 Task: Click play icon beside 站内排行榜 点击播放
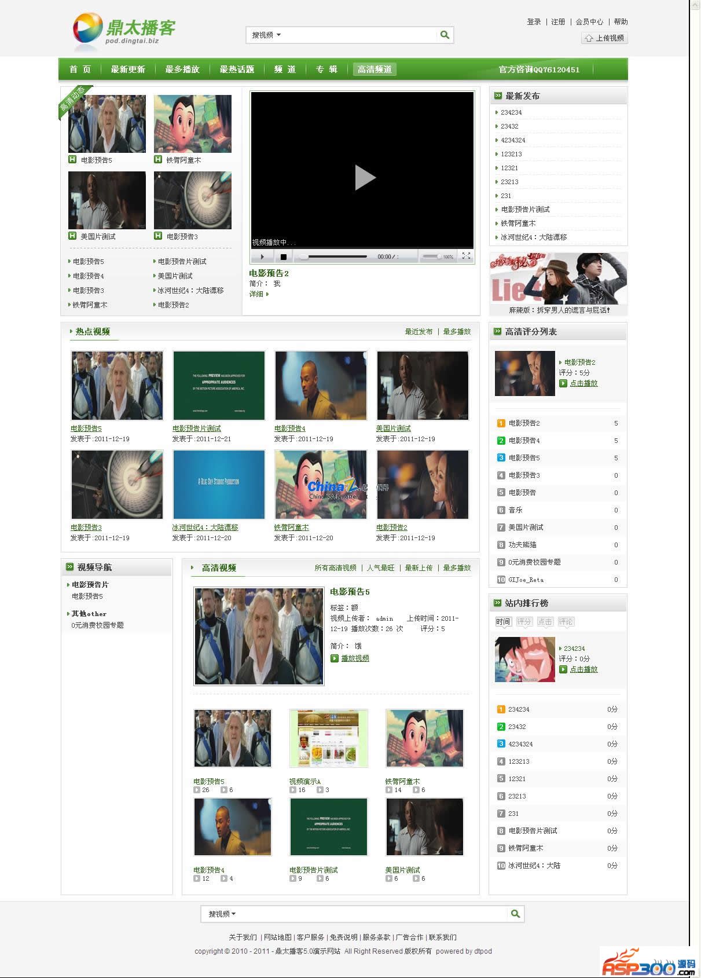[563, 669]
